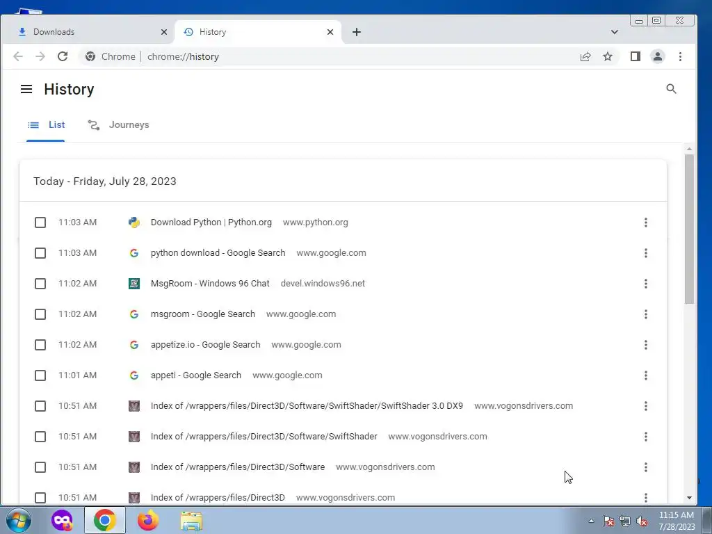The height and width of the screenshot is (534, 712).
Task: Open actions menu for appetize.io search
Action: point(646,345)
